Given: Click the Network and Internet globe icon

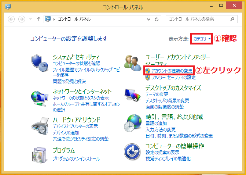Looking at the screenshot, I should (40, 99).
